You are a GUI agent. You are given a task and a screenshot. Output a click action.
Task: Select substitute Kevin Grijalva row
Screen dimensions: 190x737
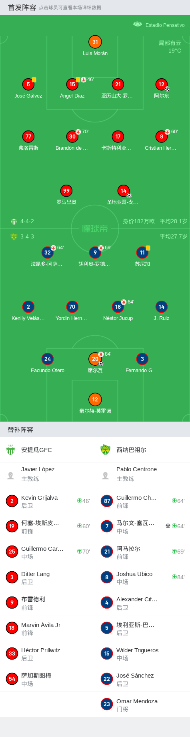pyautogui.click(x=48, y=501)
